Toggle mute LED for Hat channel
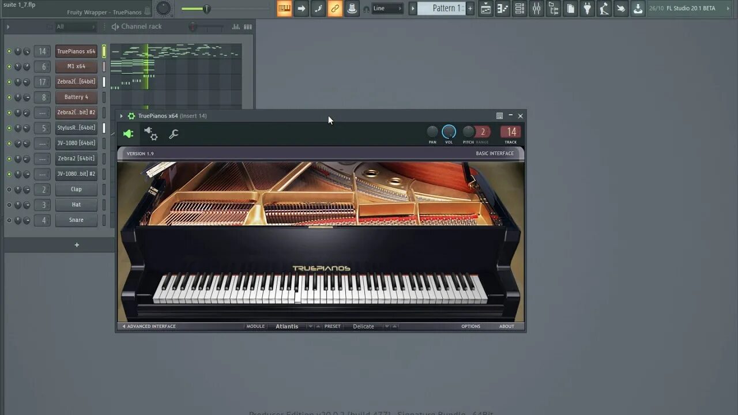 [9, 205]
